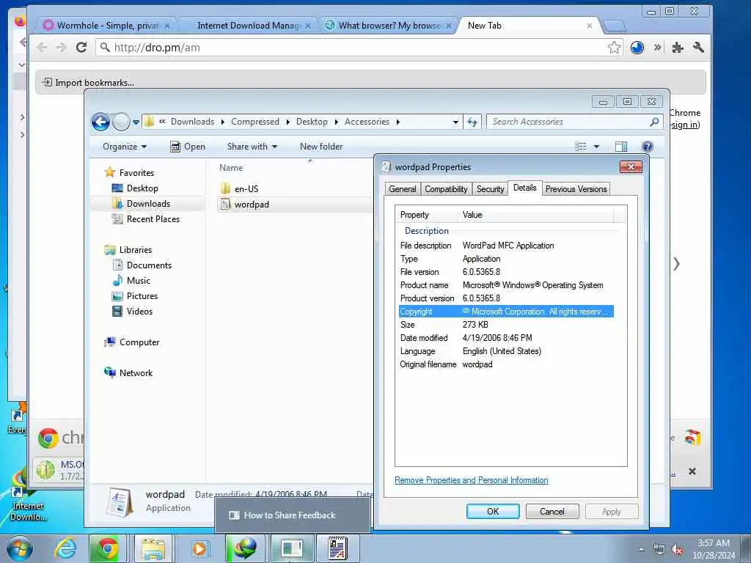Open Internet Explorer from the taskbar
The image size is (751, 563).
(x=65, y=548)
